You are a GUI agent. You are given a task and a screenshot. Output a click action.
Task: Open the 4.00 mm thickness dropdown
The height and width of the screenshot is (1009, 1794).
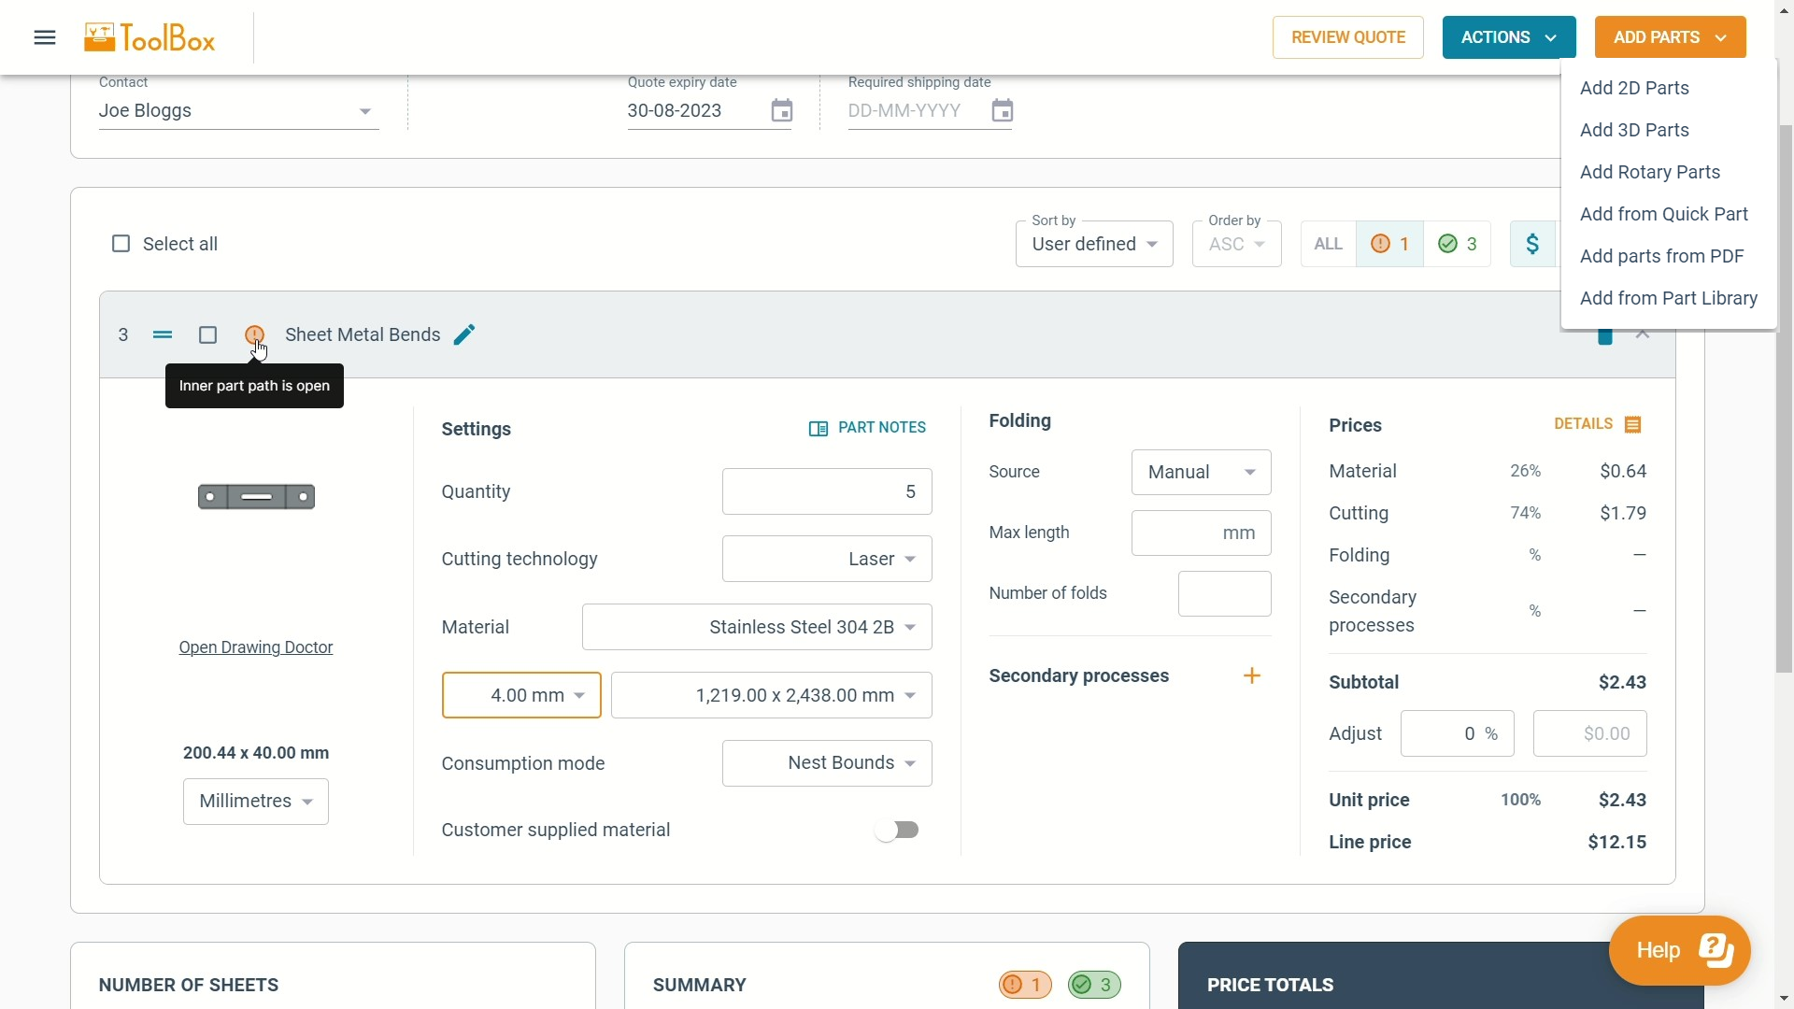pyautogui.click(x=520, y=695)
